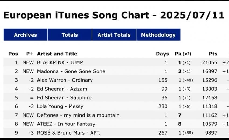Viewport: 229px width, 140px height.
Task: Select the BLACKPINK - JUMP entry
Action: (60, 62)
